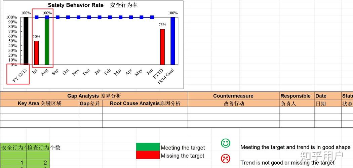Select the Root Cause Analysis原因分析 header cell
Viewport: 353px width, 168px height.
click(145, 103)
